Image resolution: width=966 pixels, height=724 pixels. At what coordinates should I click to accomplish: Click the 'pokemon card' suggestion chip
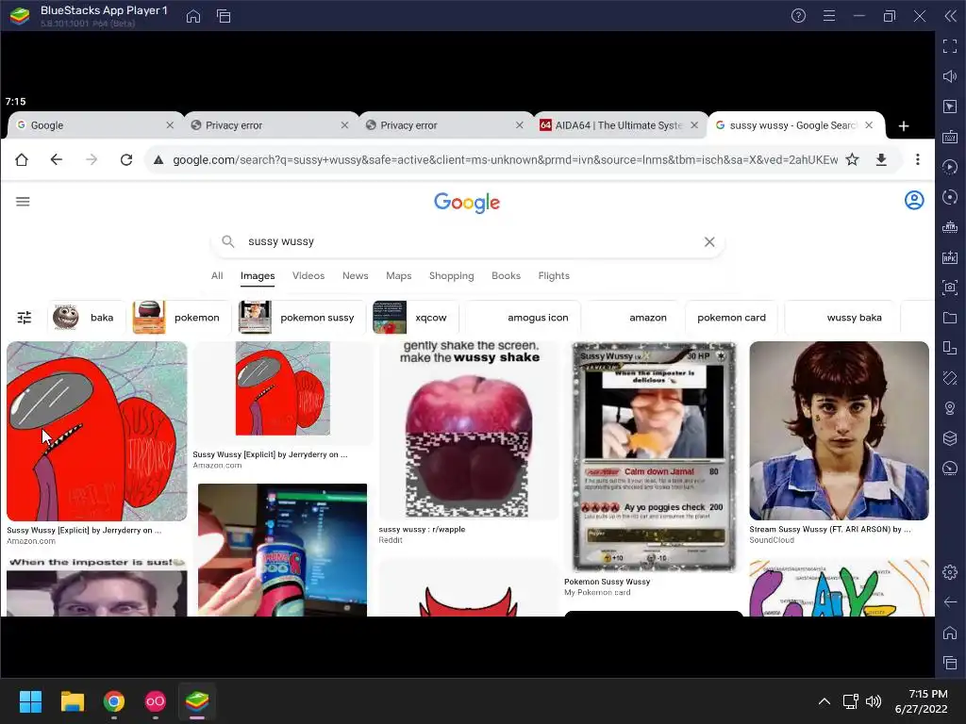tap(731, 318)
